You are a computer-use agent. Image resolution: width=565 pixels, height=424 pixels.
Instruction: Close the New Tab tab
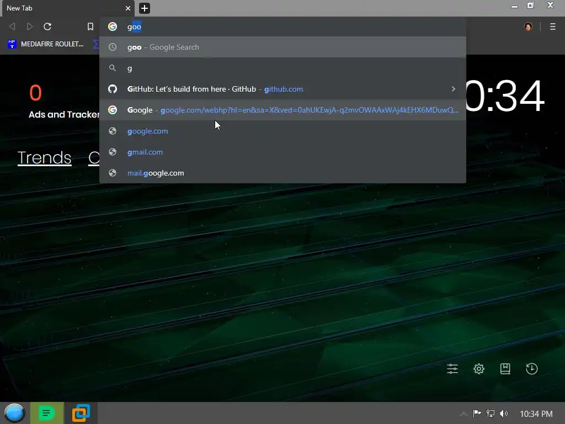[127, 8]
